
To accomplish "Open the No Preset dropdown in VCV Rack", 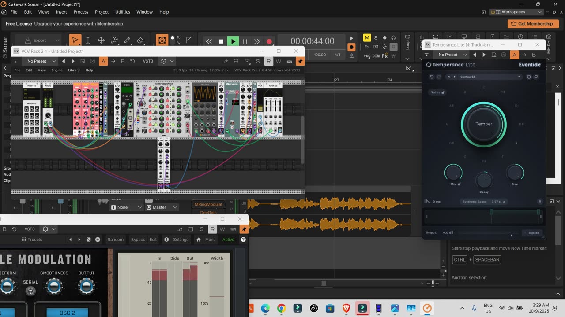I will [x=41, y=61].
